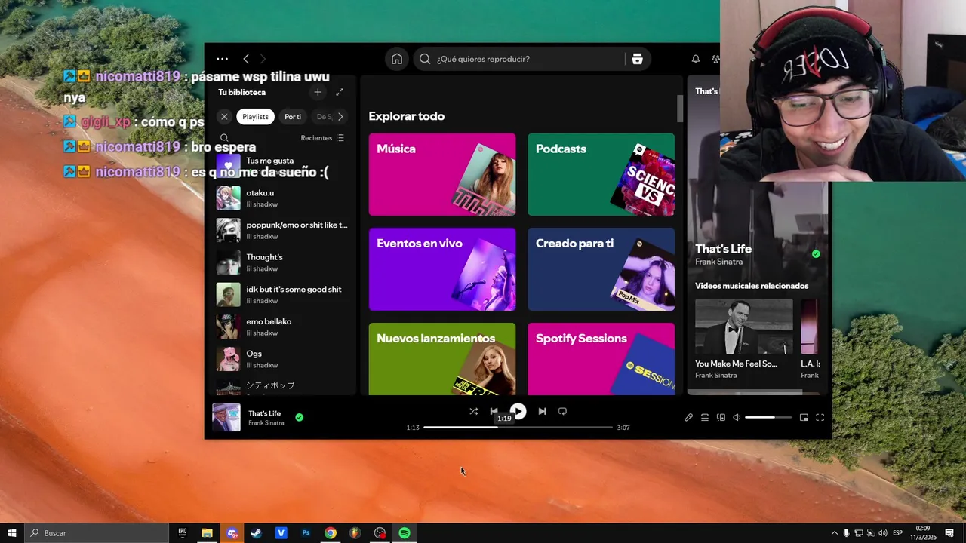966x543 pixels.
Task: Open notifications via the bell icon
Action: point(696,59)
